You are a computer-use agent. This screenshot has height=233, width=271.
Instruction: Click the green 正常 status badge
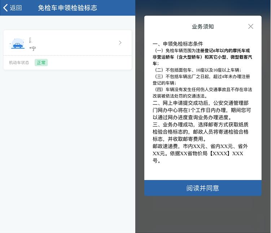click(41, 63)
